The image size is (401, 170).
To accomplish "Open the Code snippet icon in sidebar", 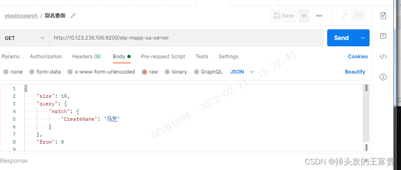I will pos(383,57).
